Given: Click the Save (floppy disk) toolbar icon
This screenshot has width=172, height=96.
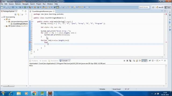Looking at the screenshot, I should pos(6,7).
